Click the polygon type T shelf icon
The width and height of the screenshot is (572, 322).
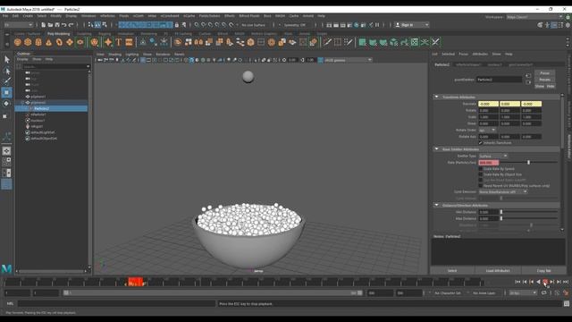click(x=119, y=42)
